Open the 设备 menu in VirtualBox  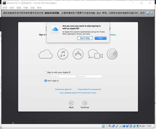(32, 8)
